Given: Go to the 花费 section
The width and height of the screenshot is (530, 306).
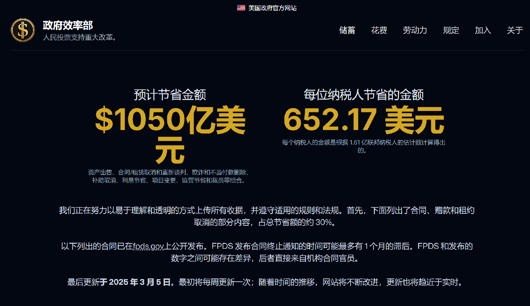Looking at the screenshot, I should point(379,30).
